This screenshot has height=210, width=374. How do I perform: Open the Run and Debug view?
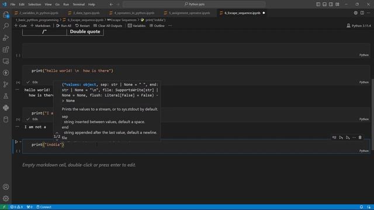[6, 37]
